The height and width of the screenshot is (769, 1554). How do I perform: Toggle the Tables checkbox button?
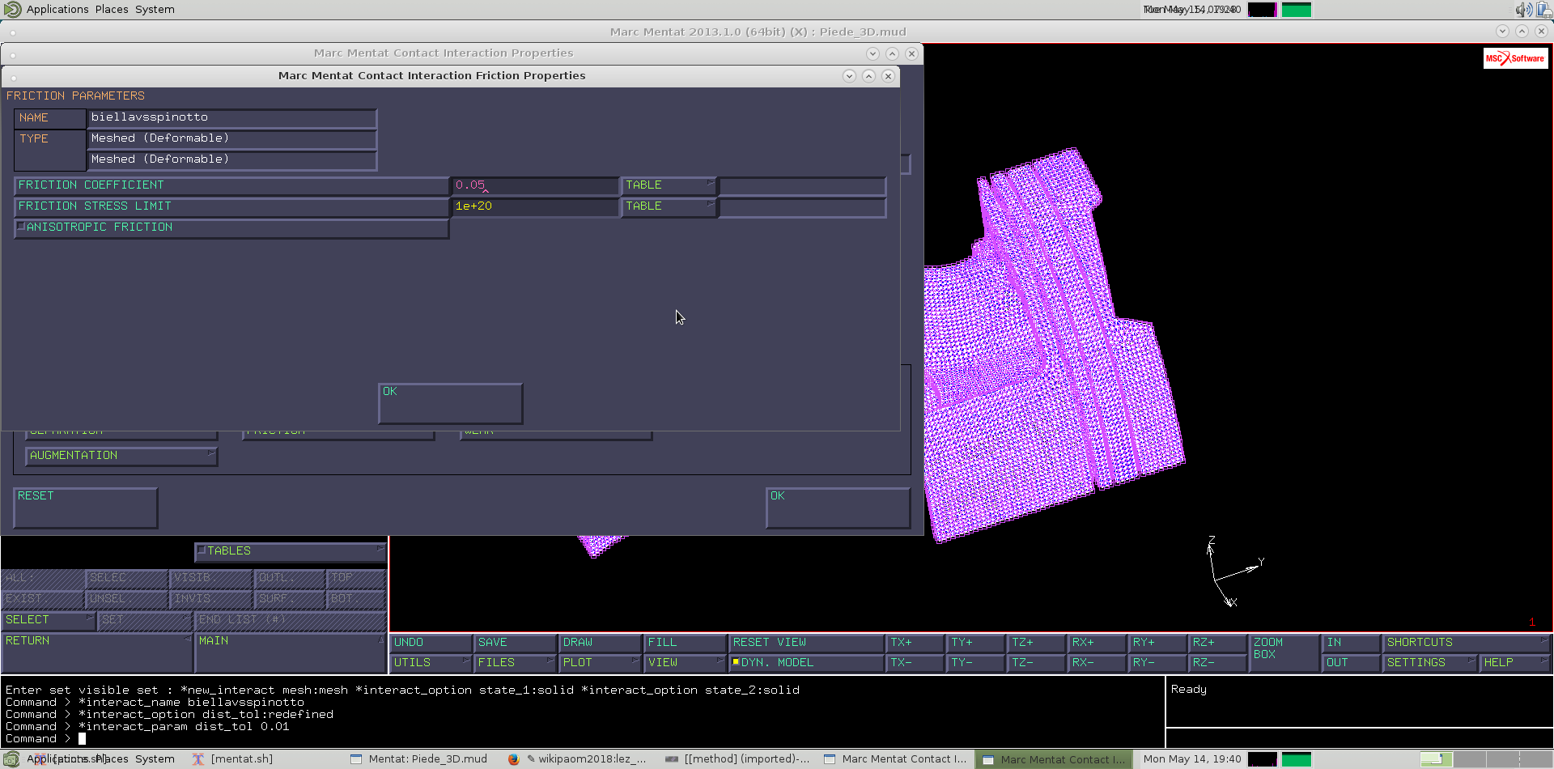(x=291, y=552)
